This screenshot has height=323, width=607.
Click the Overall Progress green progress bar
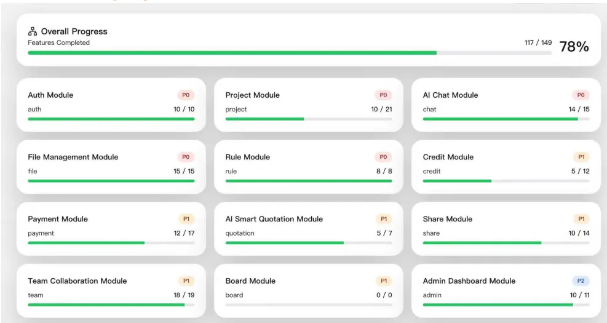[232, 53]
